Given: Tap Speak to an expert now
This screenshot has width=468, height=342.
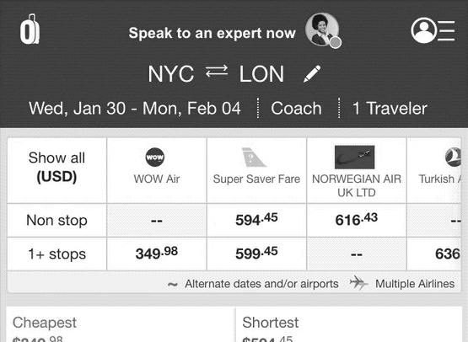Looking at the screenshot, I should coord(212,33).
